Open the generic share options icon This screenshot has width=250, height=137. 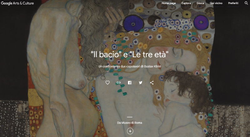152,83
